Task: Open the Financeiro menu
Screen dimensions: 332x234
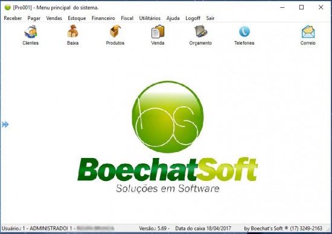Action: click(103, 18)
